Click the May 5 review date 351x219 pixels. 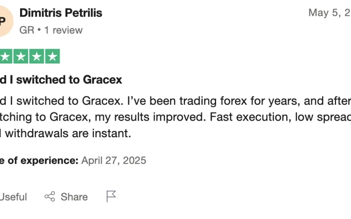coord(330,13)
